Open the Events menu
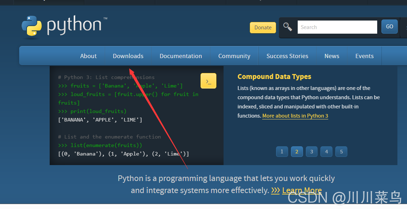This screenshot has height=209, width=407. [364, 56]
